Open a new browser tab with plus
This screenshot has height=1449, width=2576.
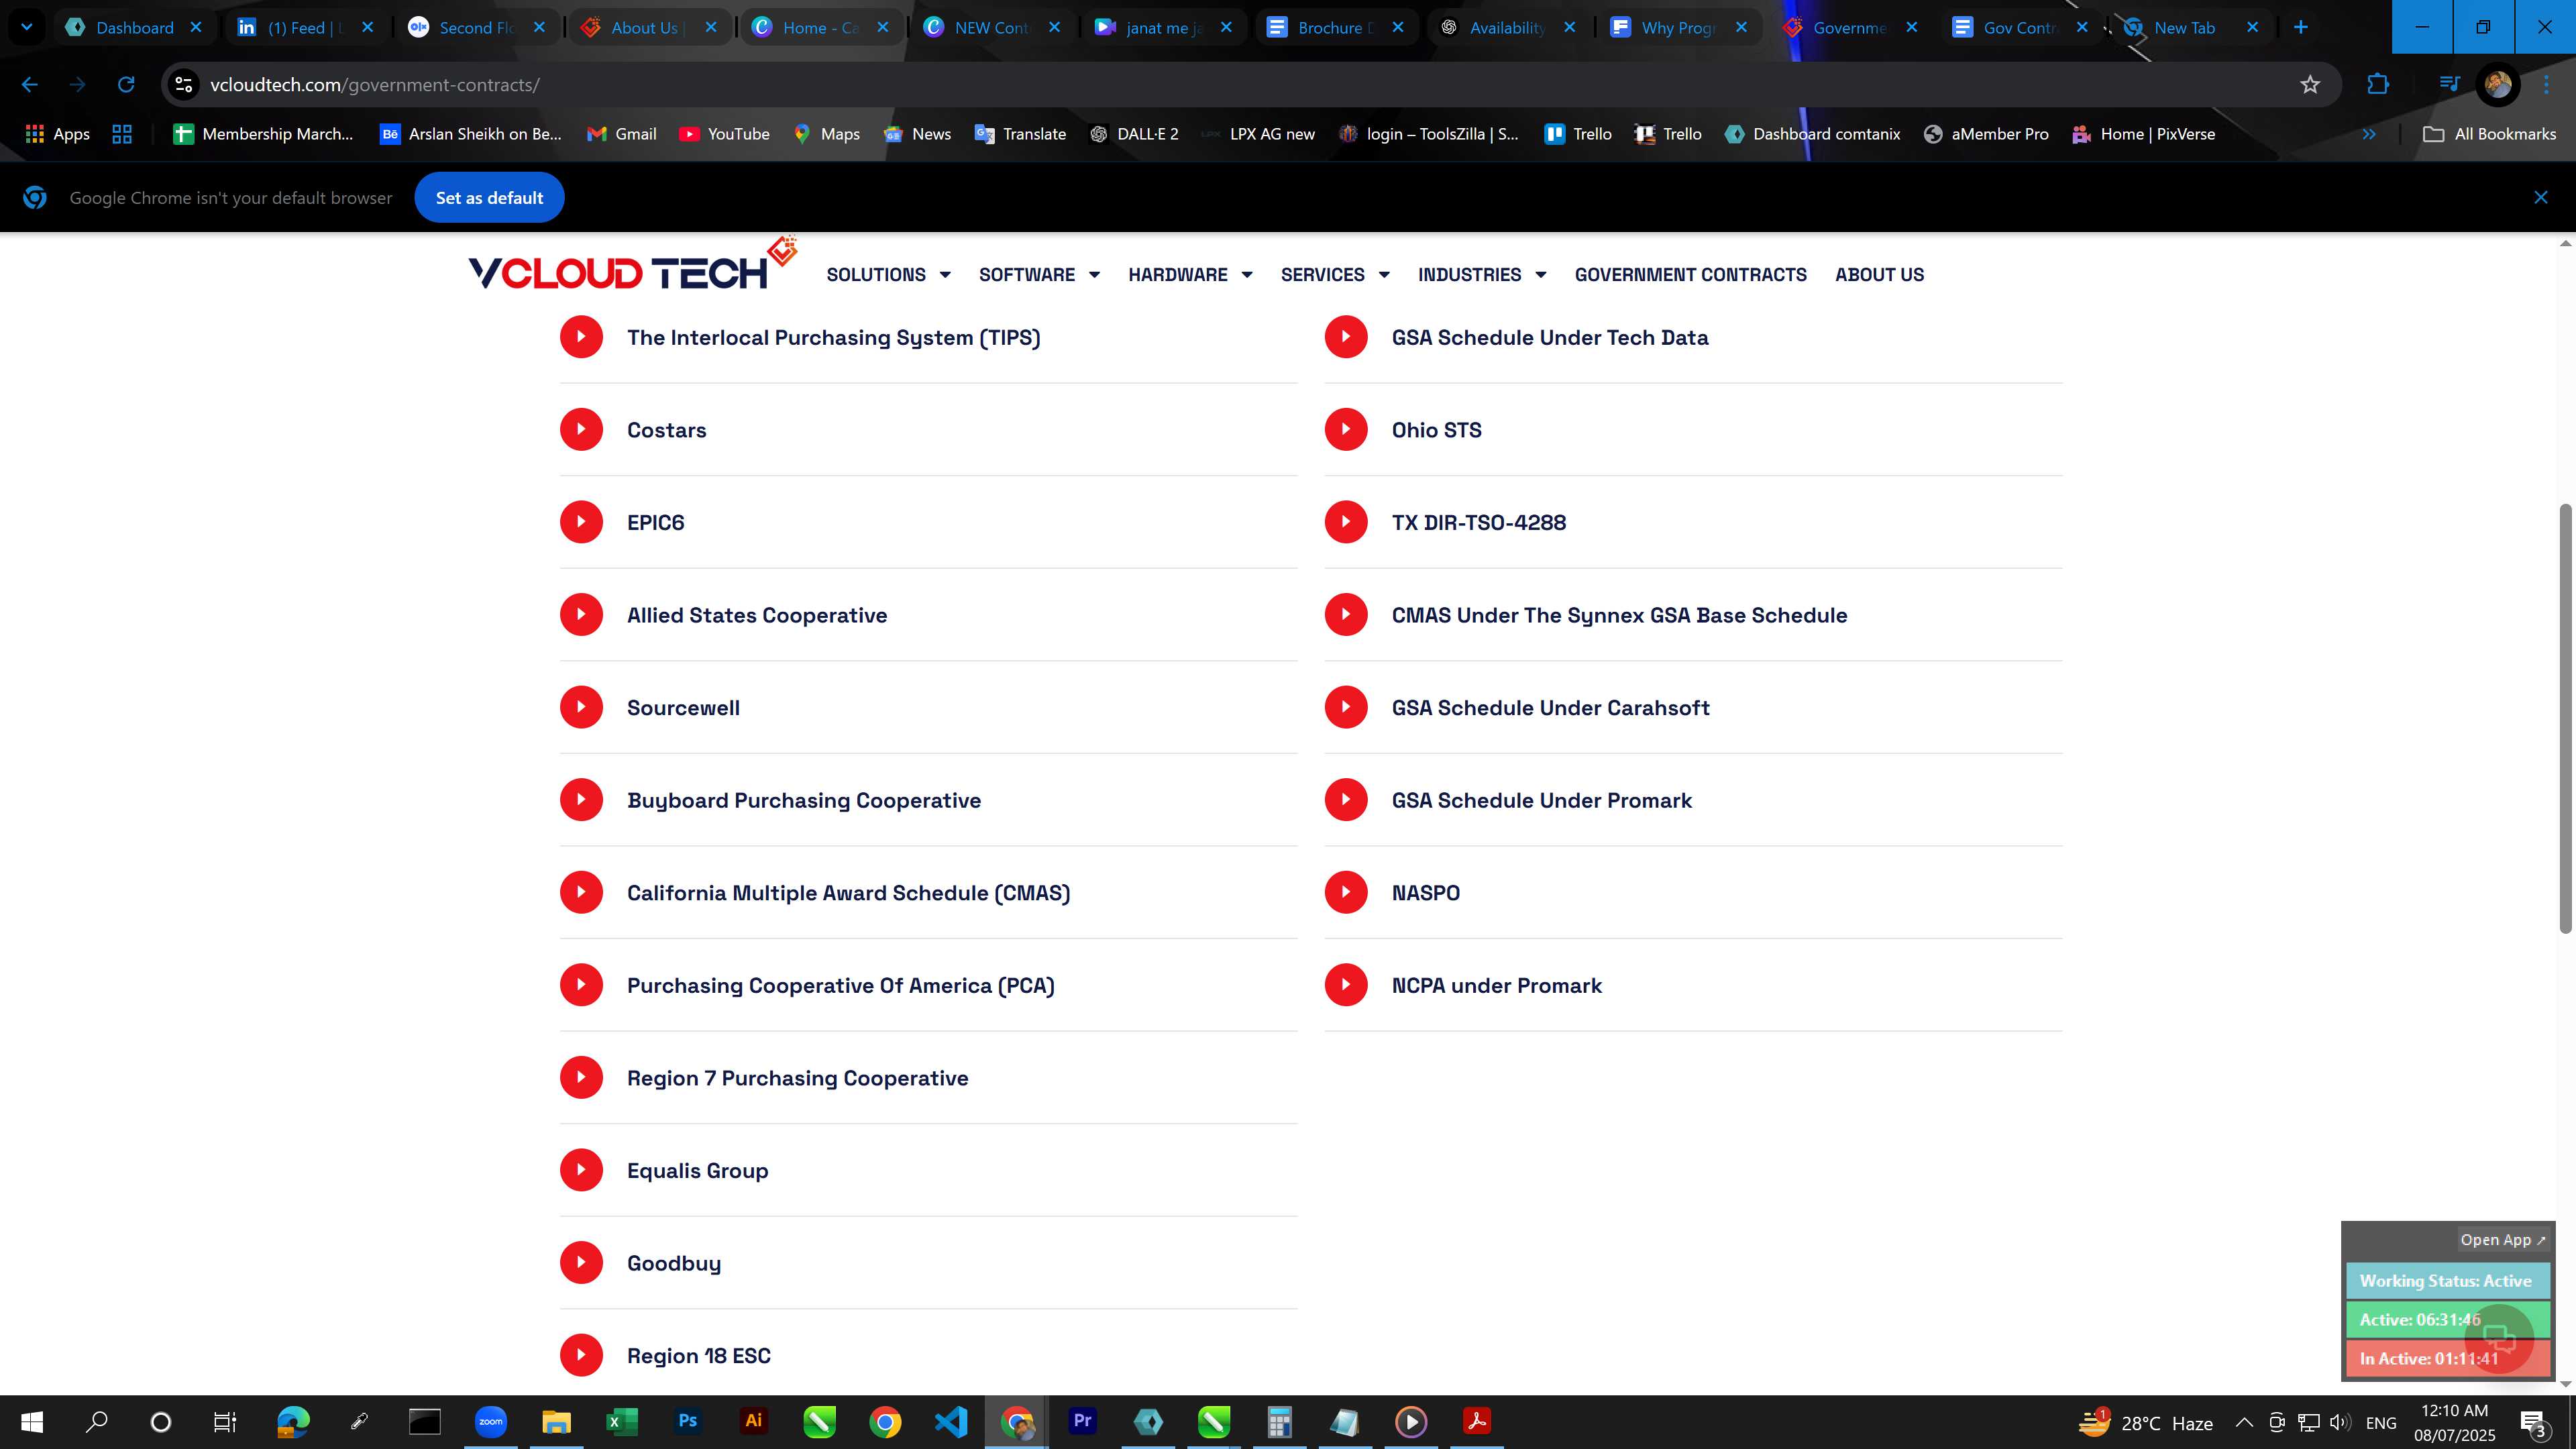[x=2300, y=27]
